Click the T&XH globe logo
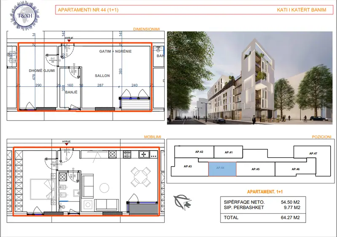The height and width of the screenshot is (237, 337). point(25,16)
